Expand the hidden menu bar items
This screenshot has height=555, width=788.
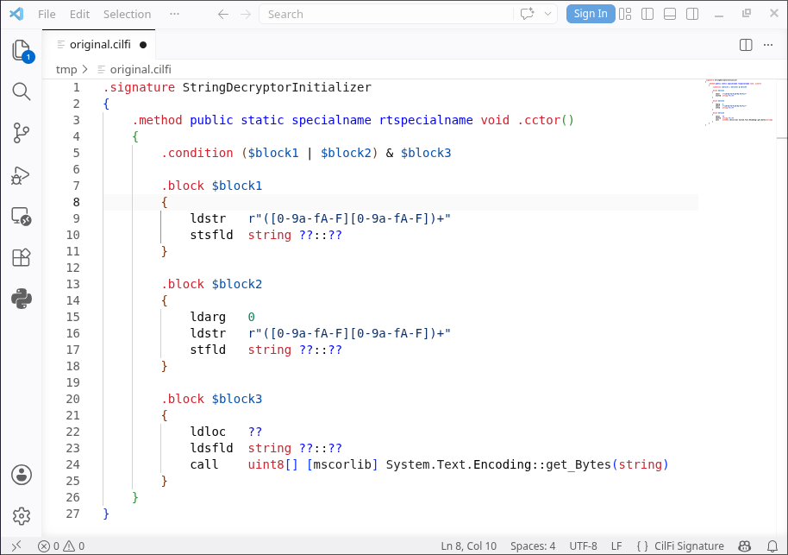[x=174, y=14]
